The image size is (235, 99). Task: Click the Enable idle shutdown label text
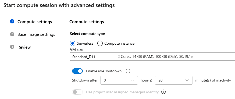(x=104, y=71)
